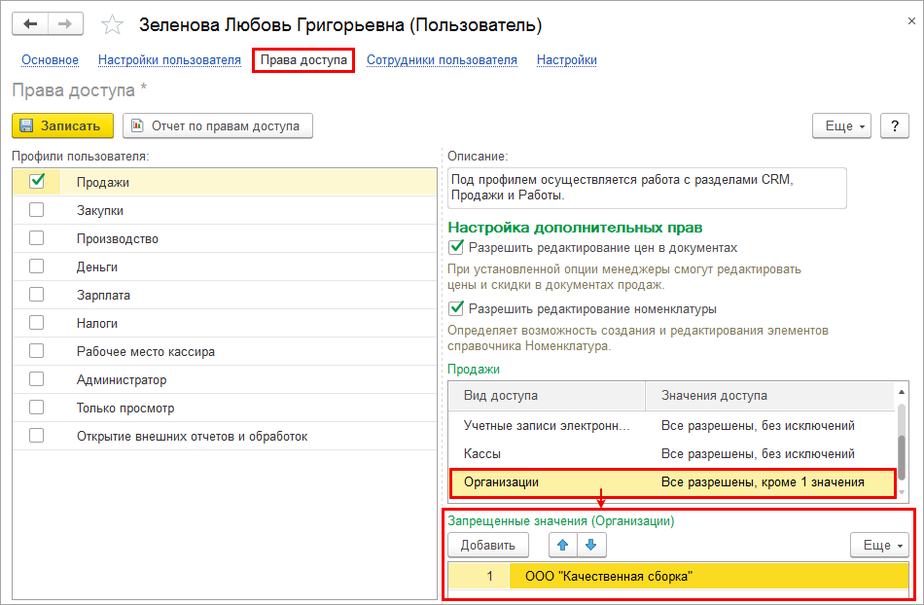The image size is (924, 605).
Task: Select the Организации access type row
Action: (x=671, y=482)
